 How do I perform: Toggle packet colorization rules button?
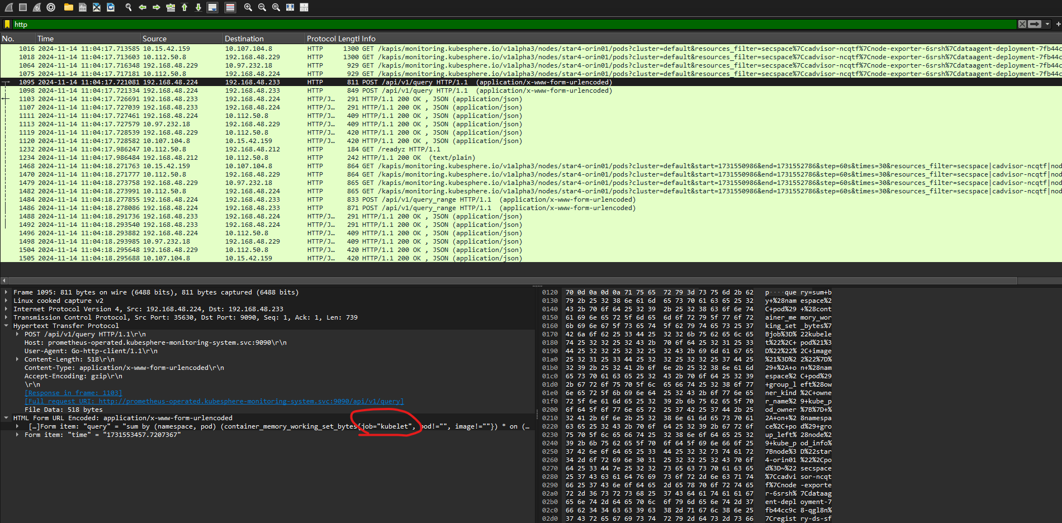point(230,7)
